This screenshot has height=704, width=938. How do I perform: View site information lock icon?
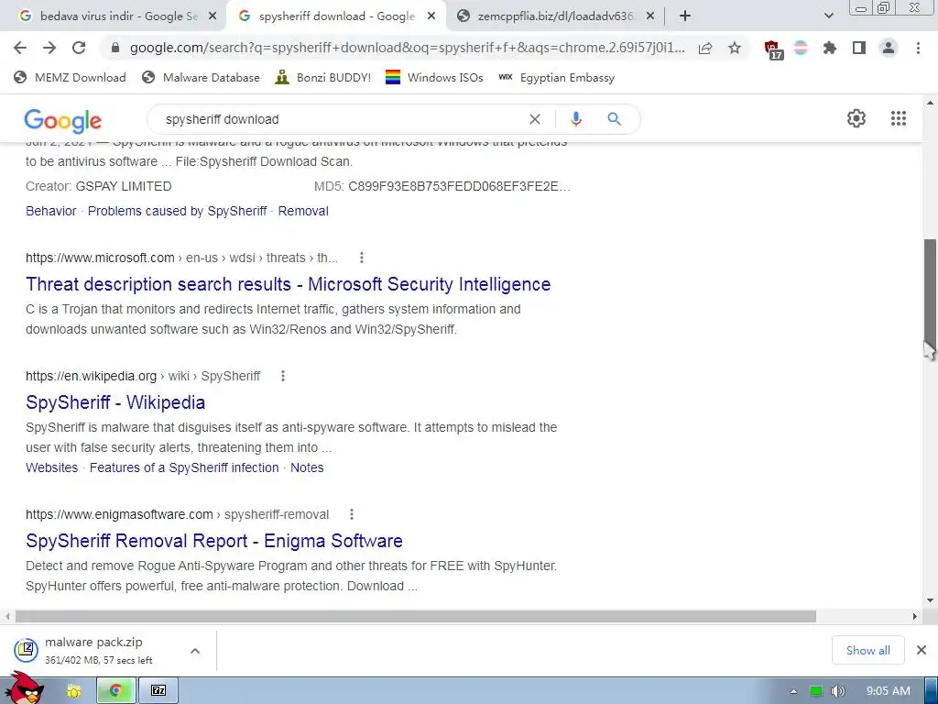[115, 48]
